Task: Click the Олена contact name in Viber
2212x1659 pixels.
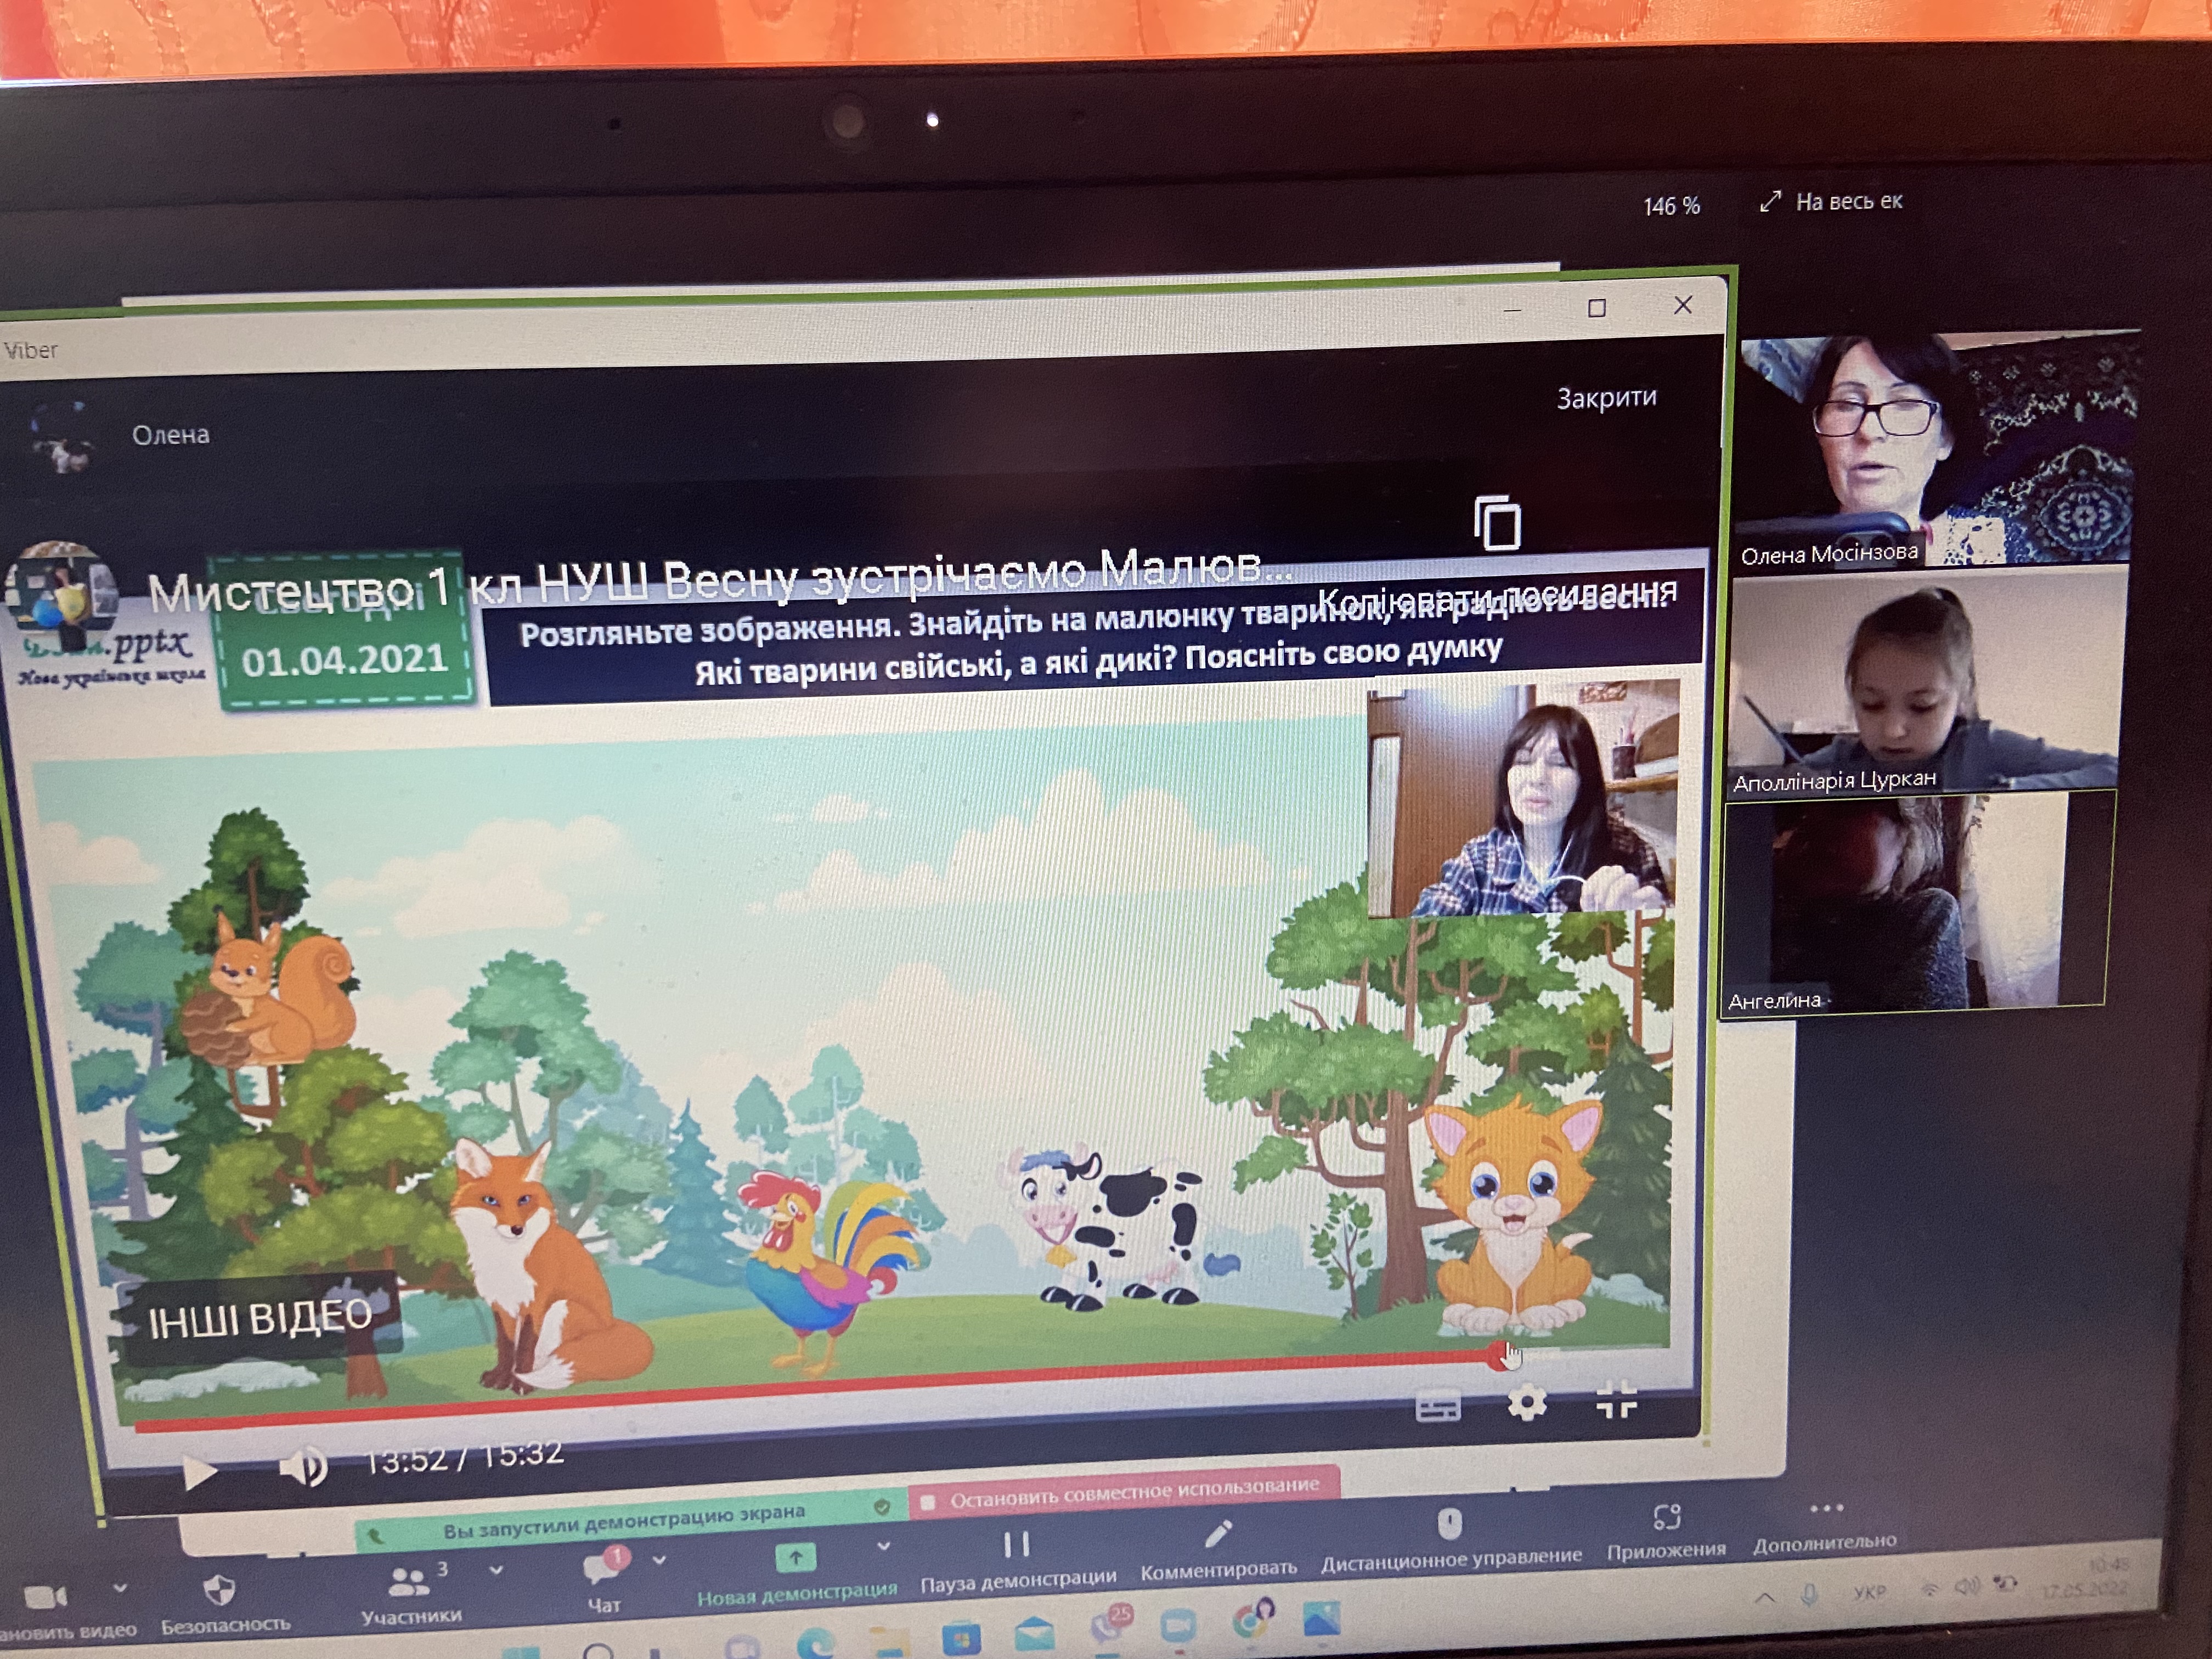Action: tap(171, 434)
